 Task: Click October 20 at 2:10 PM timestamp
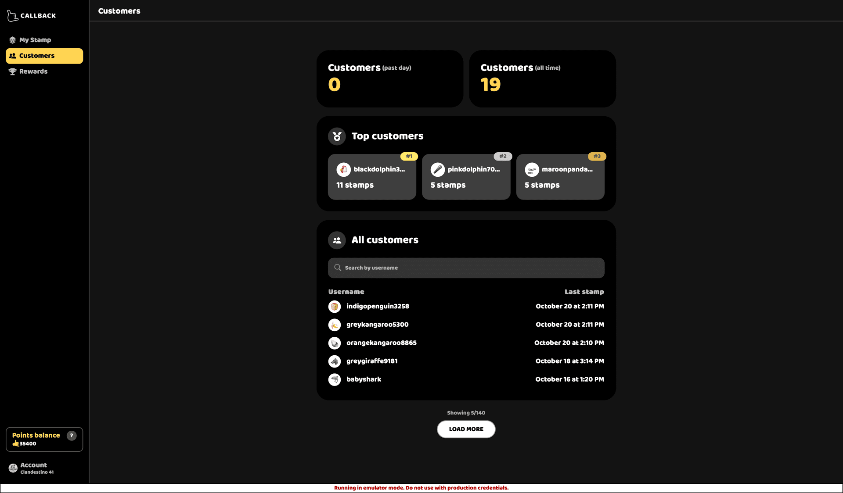click(569, 343)
